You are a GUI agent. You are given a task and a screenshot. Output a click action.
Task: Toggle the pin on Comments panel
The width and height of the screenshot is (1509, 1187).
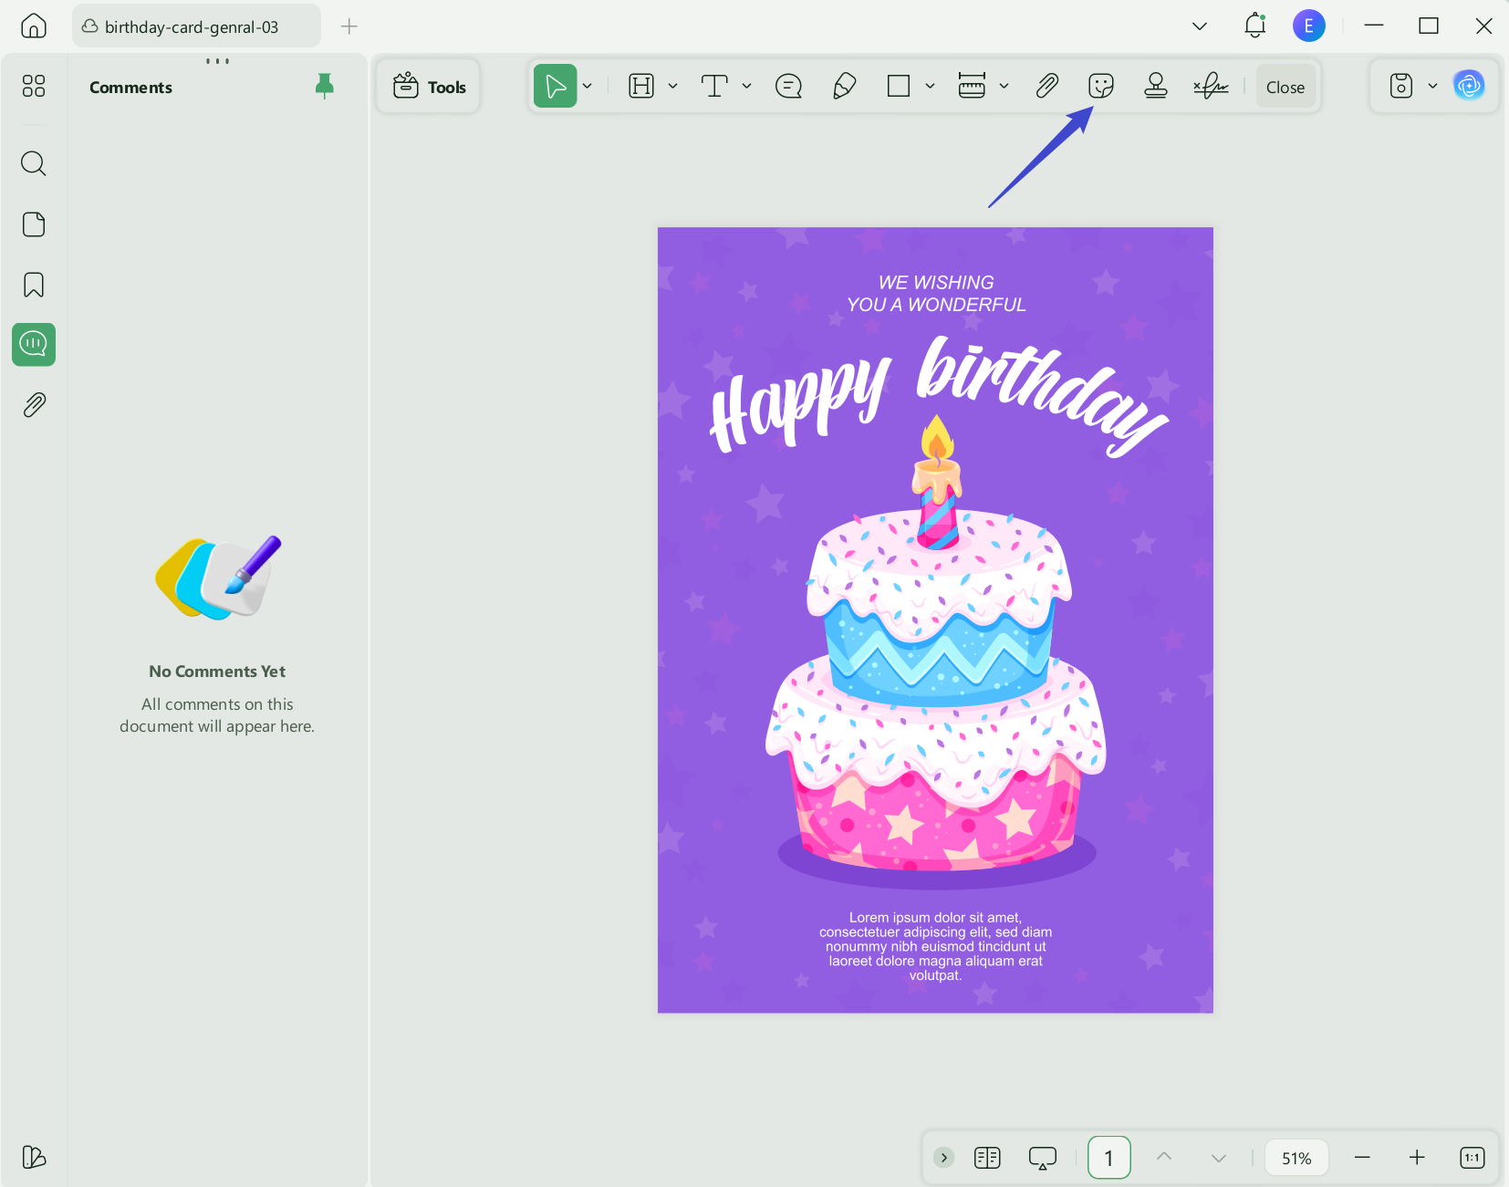point(324,87)
